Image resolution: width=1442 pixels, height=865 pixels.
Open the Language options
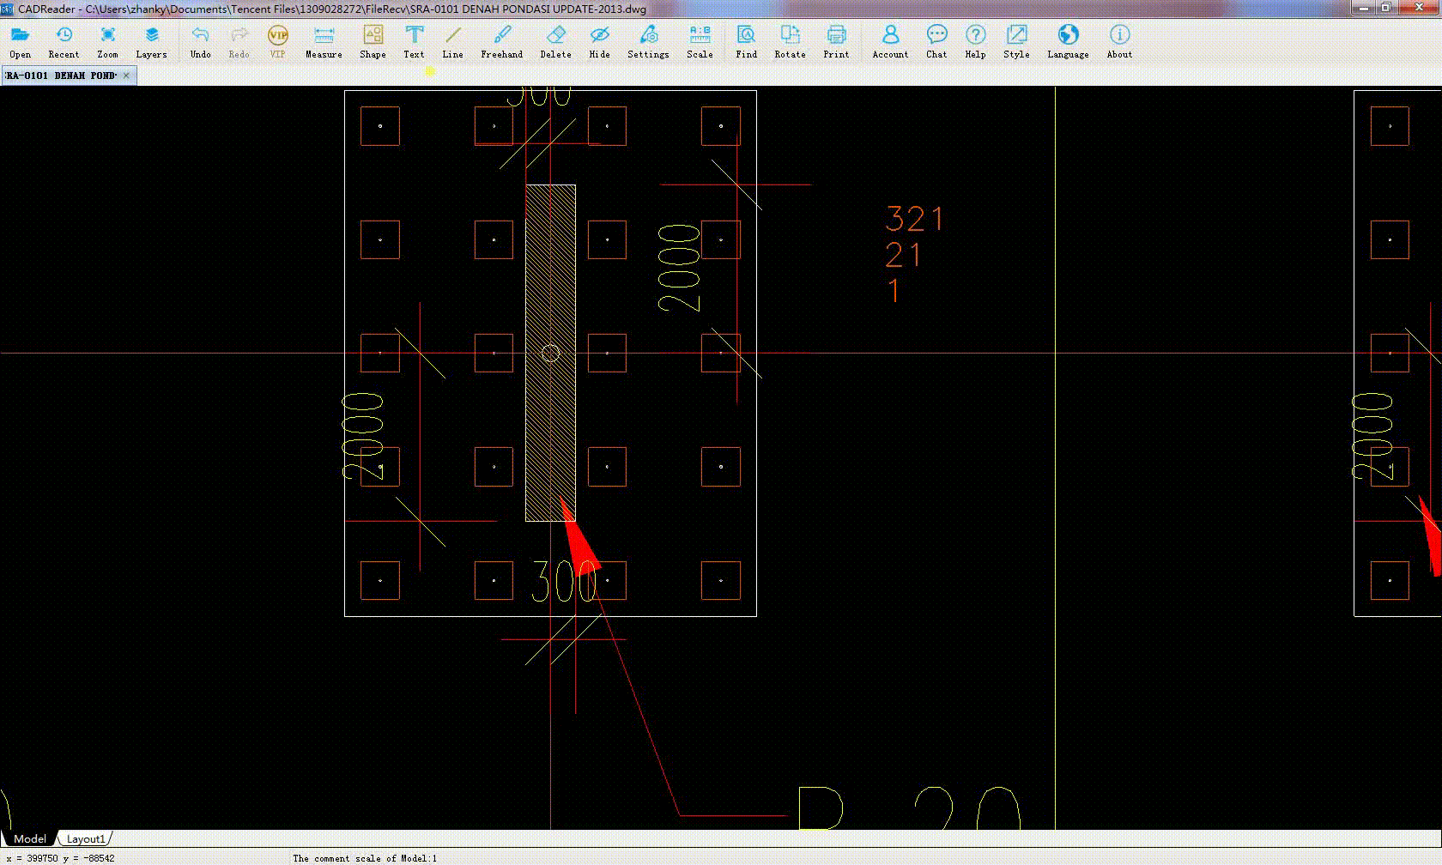click(1068, 41)
